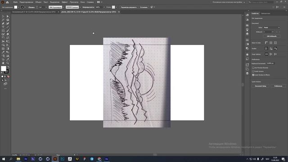Screen dimensions: 288x162
Task: Open the Units dropdown in Properties
Action: coord(272,27)
